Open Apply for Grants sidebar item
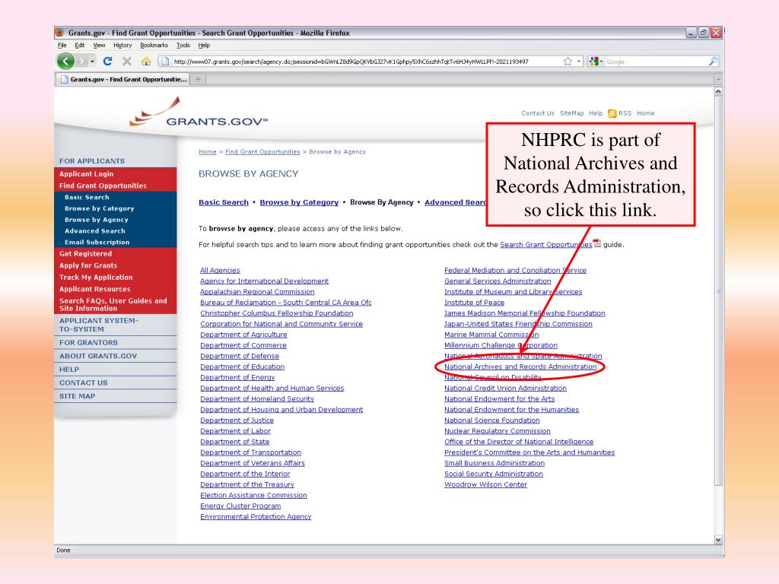 coord(88,265)
